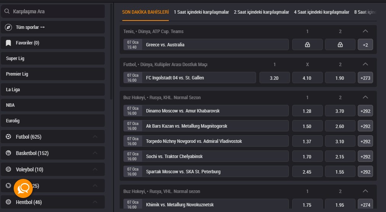386x212 pixels.
Task: Collapse the KHL Normal Sezon section
Action: (365, 97)
